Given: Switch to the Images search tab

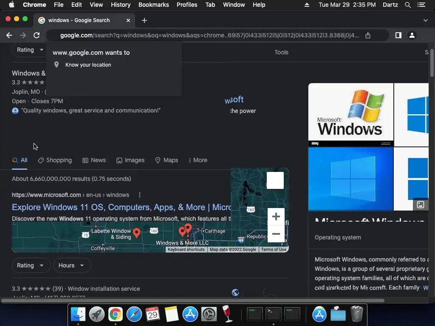Looking at the screenshot, I should [130, 160].
